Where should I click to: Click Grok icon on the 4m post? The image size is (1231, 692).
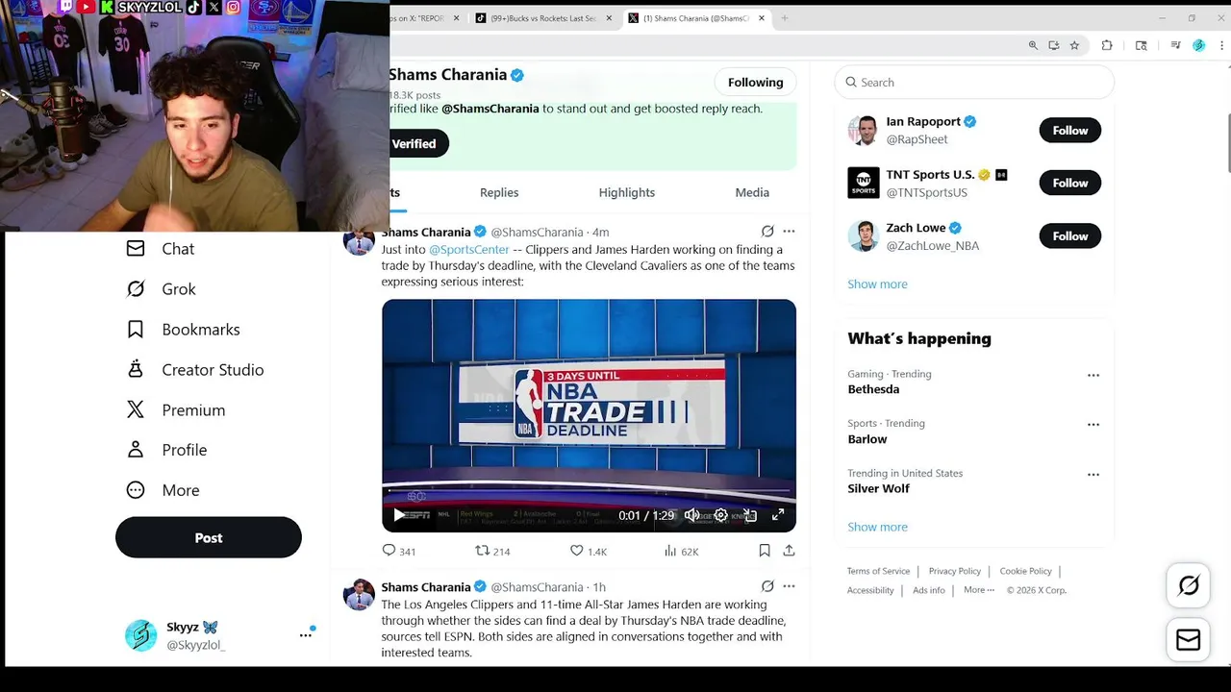tap(767, 232)
